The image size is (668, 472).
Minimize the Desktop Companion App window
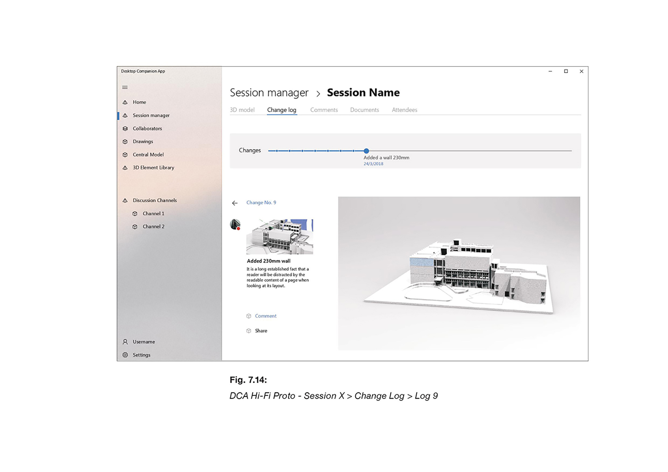coord(550,71)
